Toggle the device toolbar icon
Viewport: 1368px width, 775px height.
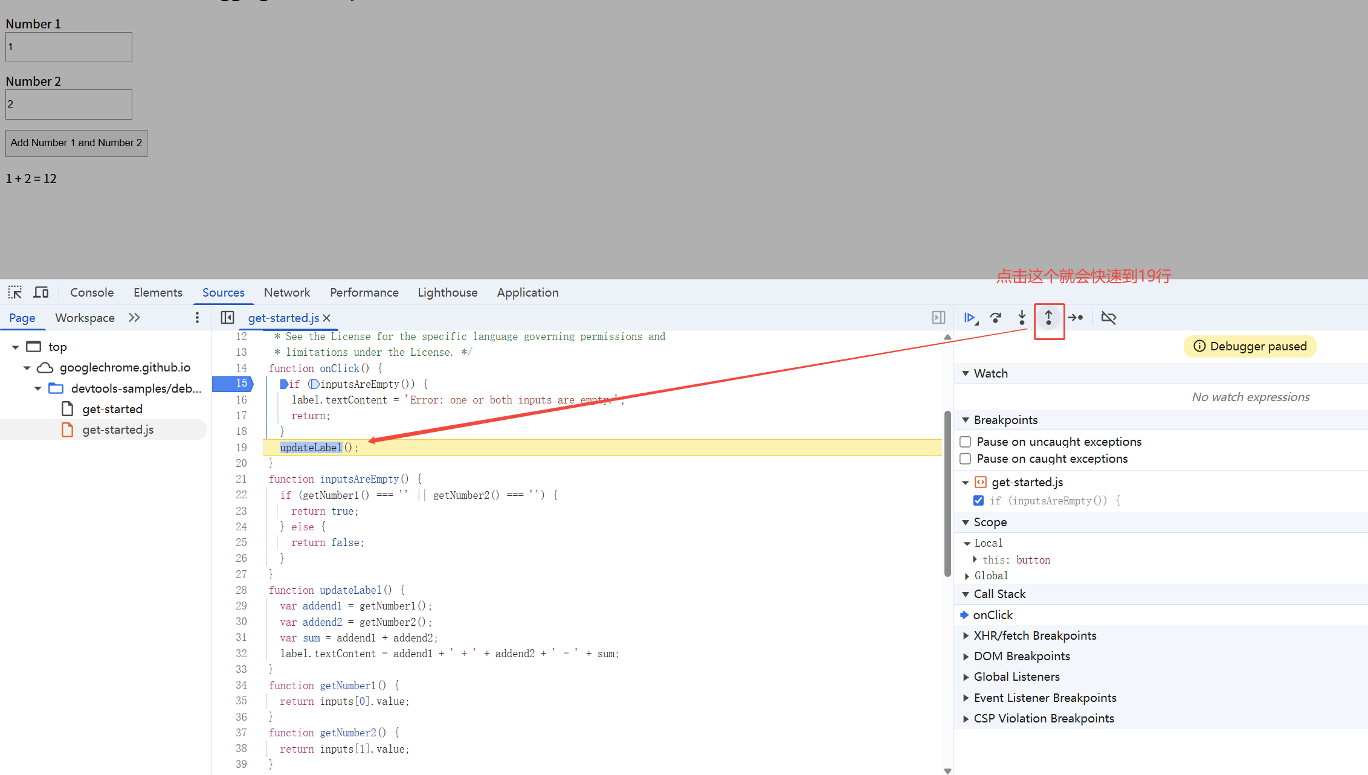coord(41,293)
